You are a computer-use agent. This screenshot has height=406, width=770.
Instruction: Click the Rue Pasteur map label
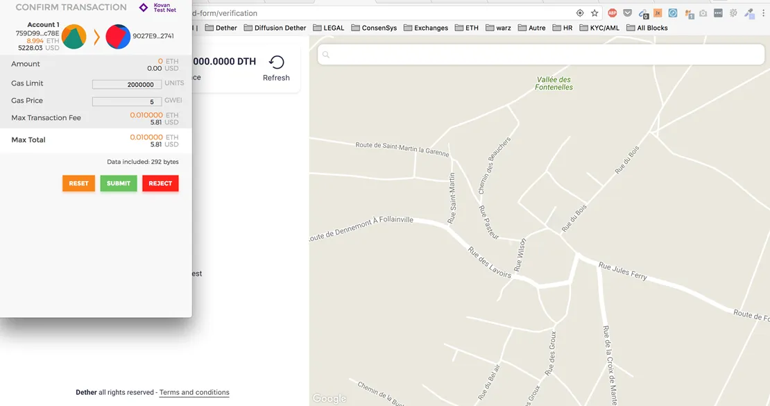488,223
